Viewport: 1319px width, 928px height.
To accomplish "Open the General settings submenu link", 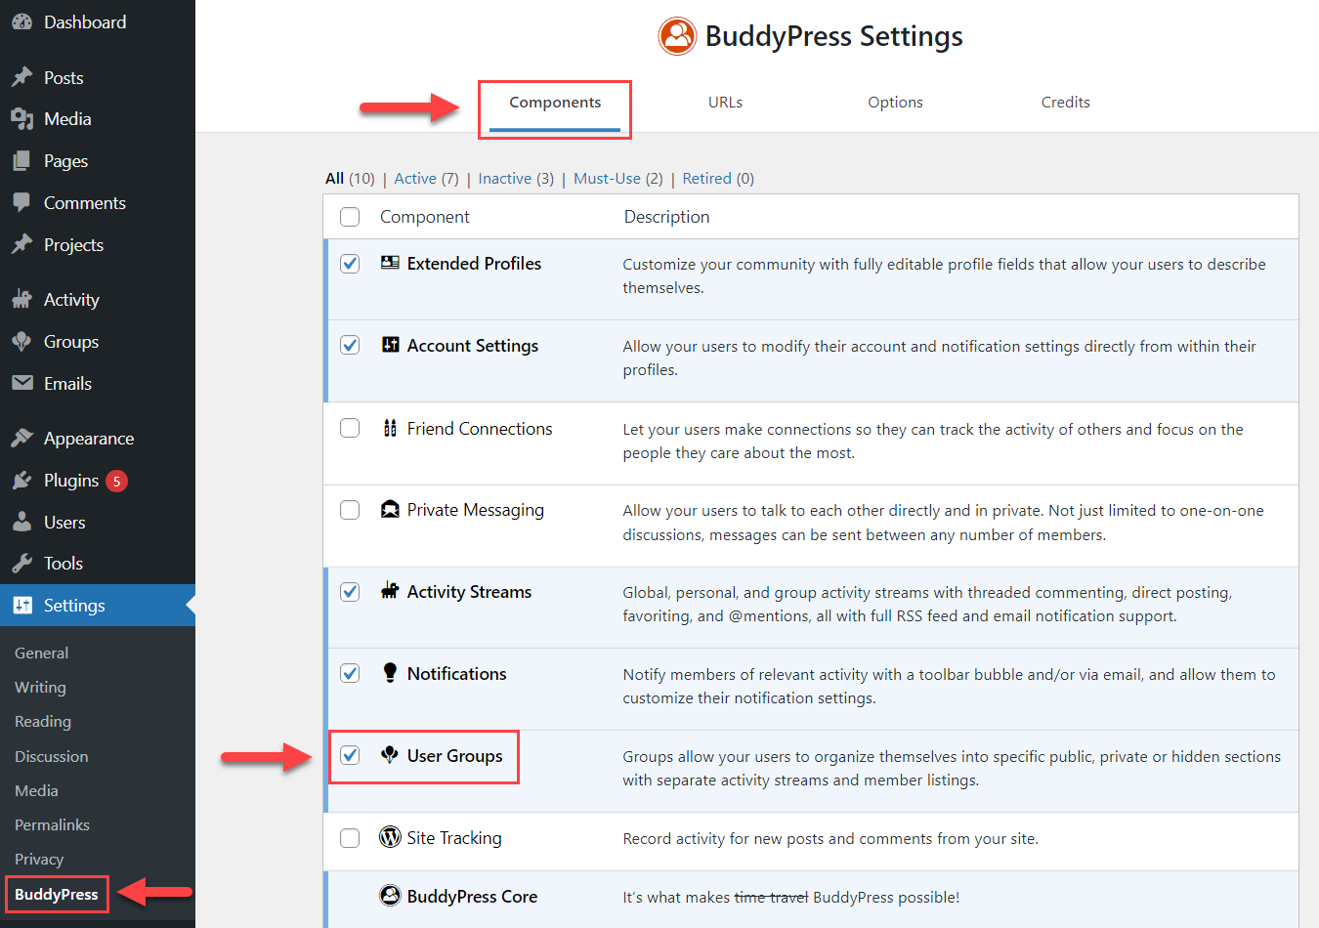I will (42, 654).
